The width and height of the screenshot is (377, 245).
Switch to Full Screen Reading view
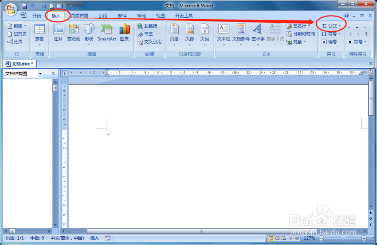pyautogui.click(x=277, y=238)
